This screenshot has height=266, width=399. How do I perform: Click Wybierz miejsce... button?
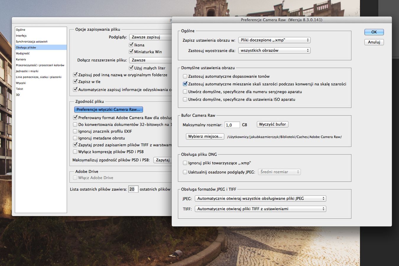click(205, 137)
